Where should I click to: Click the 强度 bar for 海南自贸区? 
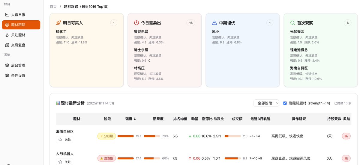(x=126, y=136)
